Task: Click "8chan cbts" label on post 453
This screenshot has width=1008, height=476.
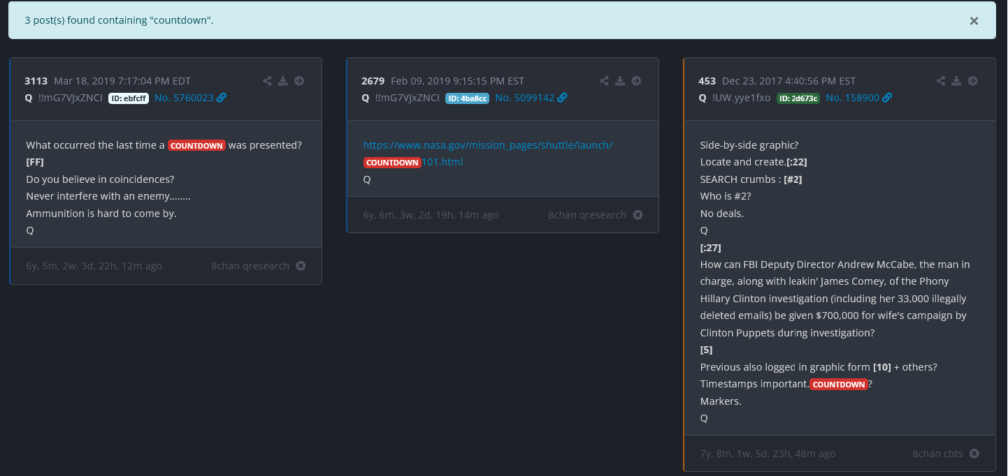Action: pos(937,454)
